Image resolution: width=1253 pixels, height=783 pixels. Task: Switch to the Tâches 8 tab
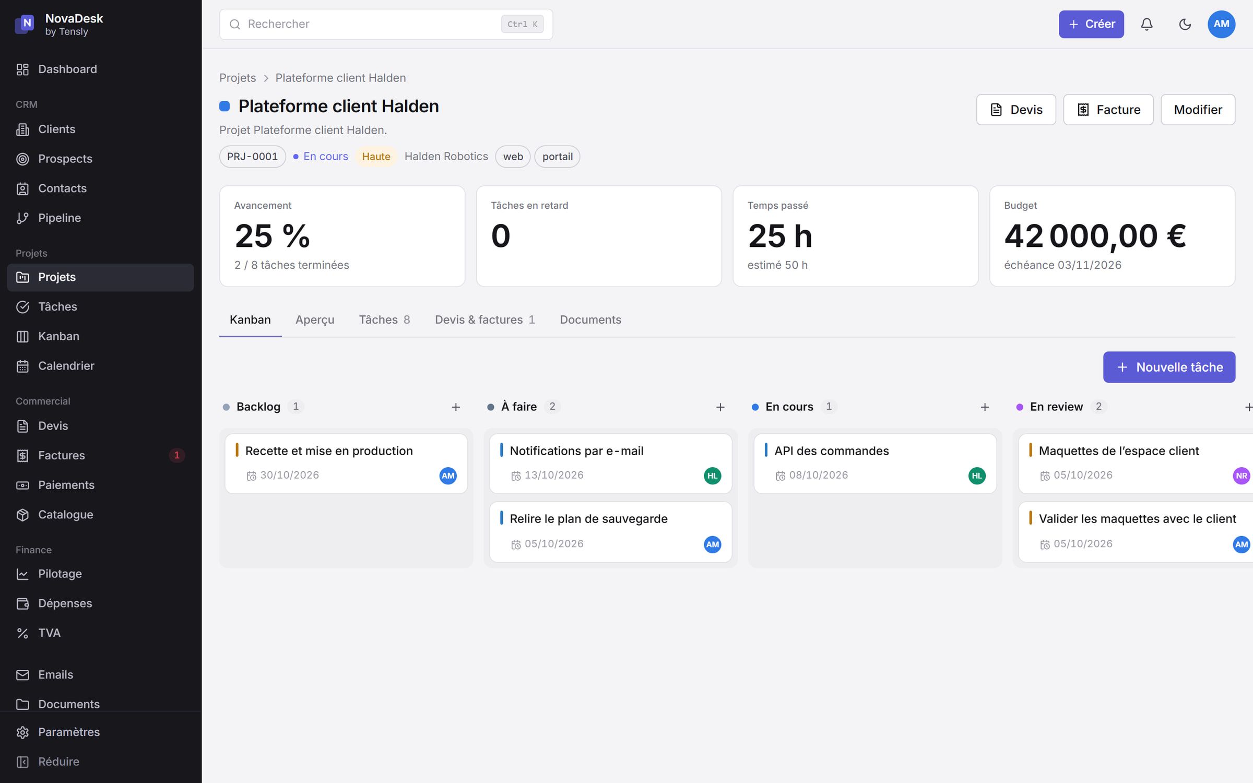pyautogui.click(x=384, y=320)
